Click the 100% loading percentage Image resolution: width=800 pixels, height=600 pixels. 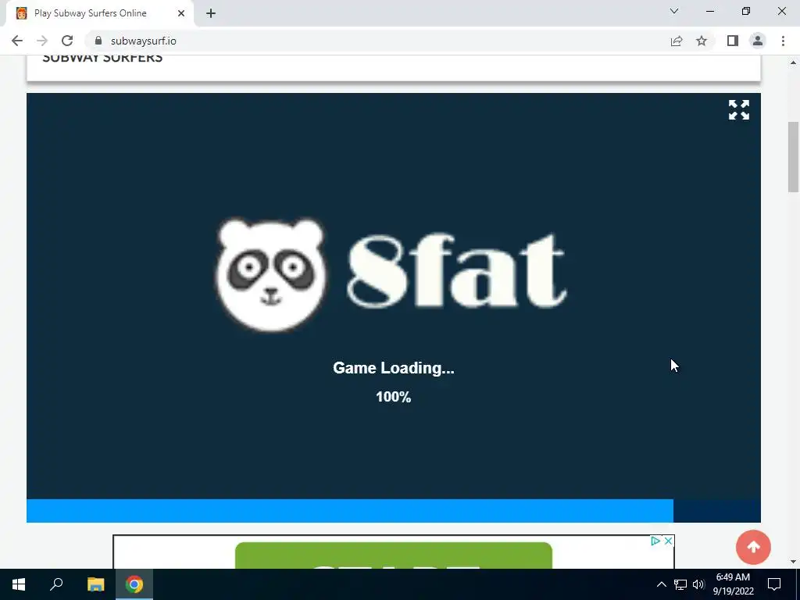click(394, 397)
